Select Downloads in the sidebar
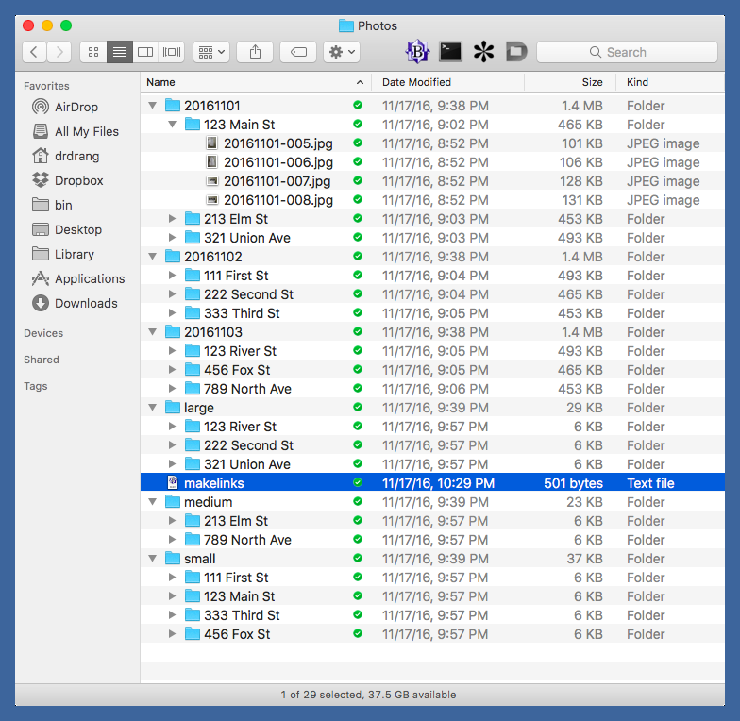 coord(86,303)
